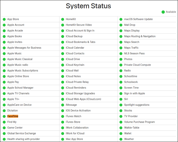Viewport: 178px width, 142px height.
Task: Click the green dot next to Siri
Action: coord(121,99)
